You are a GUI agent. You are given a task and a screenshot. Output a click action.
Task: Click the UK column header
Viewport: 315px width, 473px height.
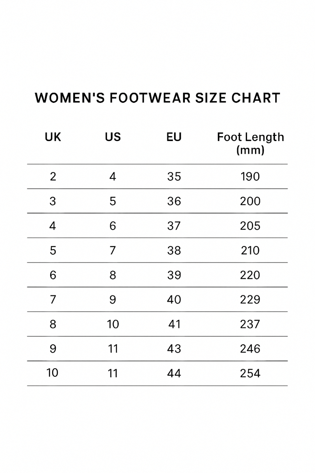pos(53,137)
